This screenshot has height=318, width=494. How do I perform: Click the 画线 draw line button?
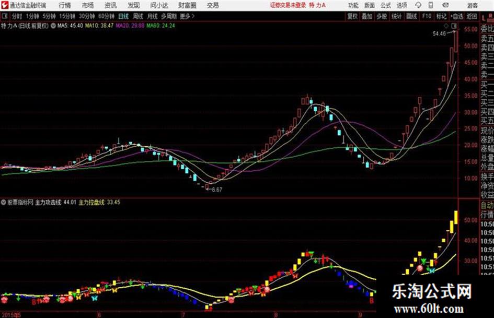tap(411, 16)
